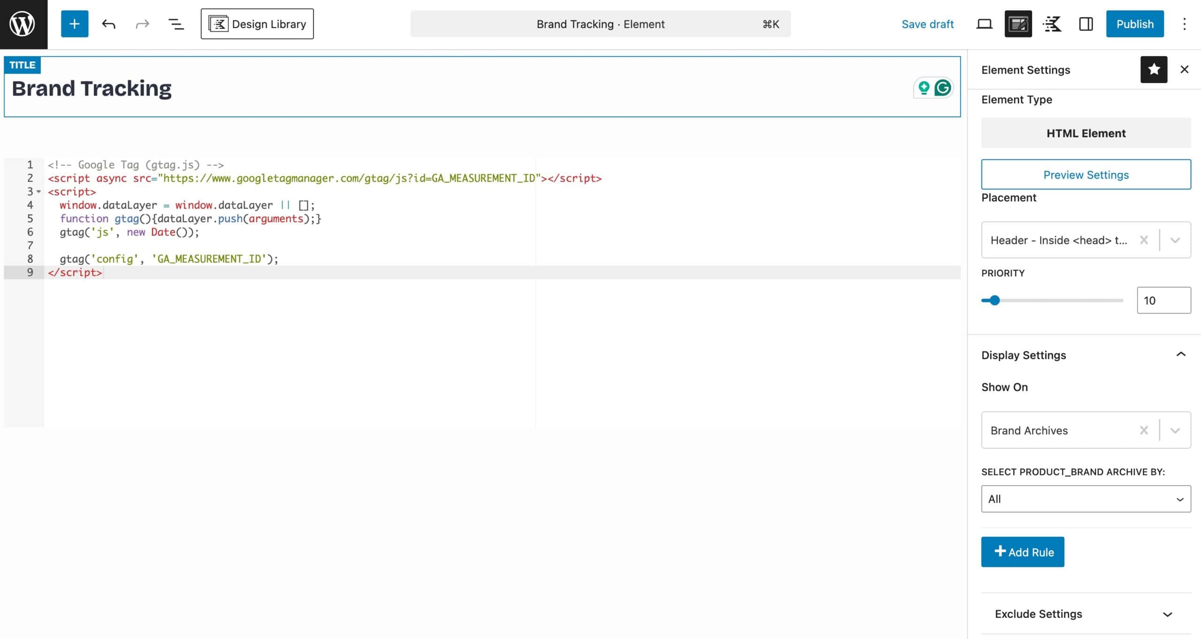Click the Redo arrow in the toolbar
The width and height of the screenshot is (1201, 639).
(x=142, y=23)
